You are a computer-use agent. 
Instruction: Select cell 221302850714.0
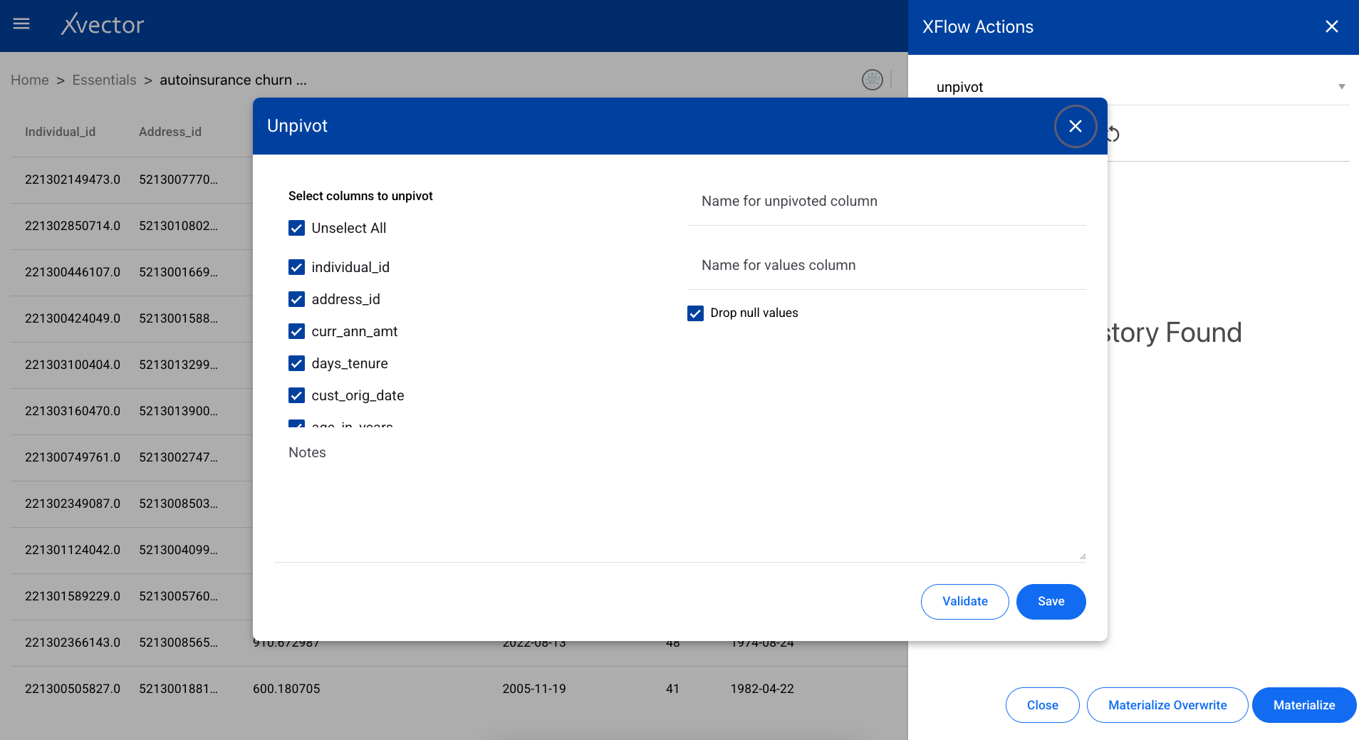click(73, 226)
